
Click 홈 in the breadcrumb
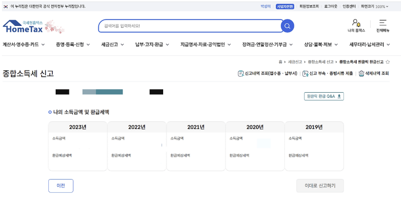[280, 62]
